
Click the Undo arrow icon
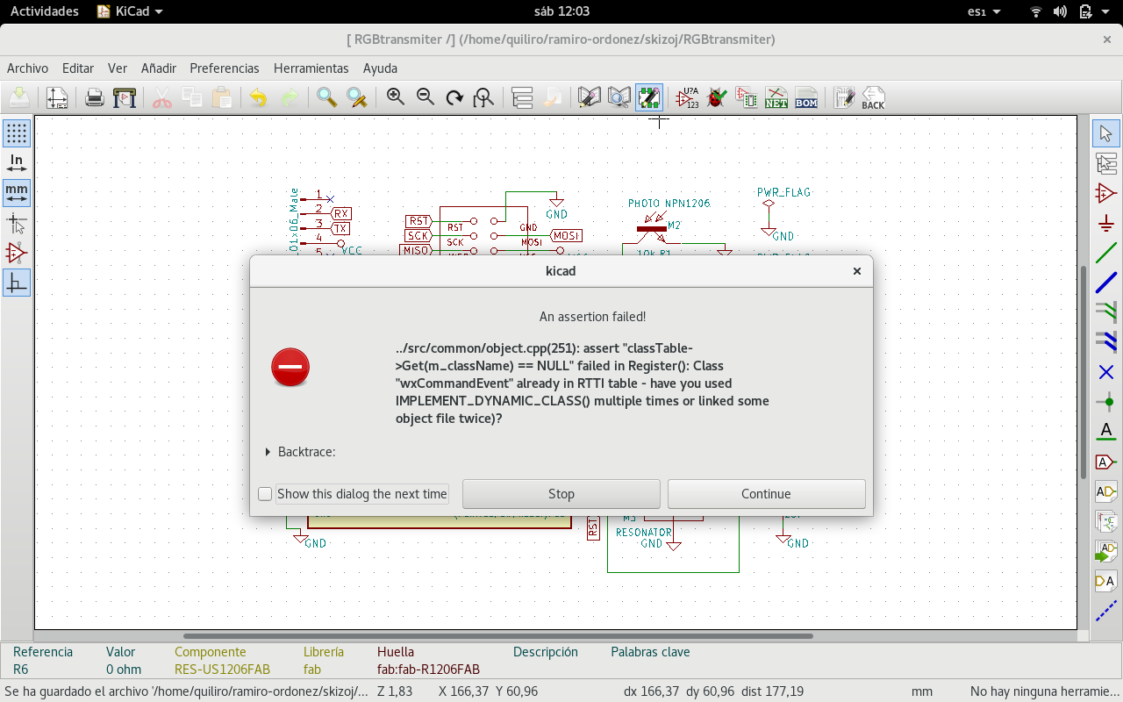pyautogui.click(x=258, y=97)
